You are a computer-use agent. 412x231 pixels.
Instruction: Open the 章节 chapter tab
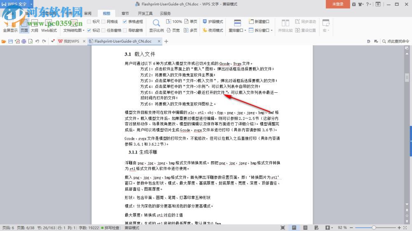125,14
